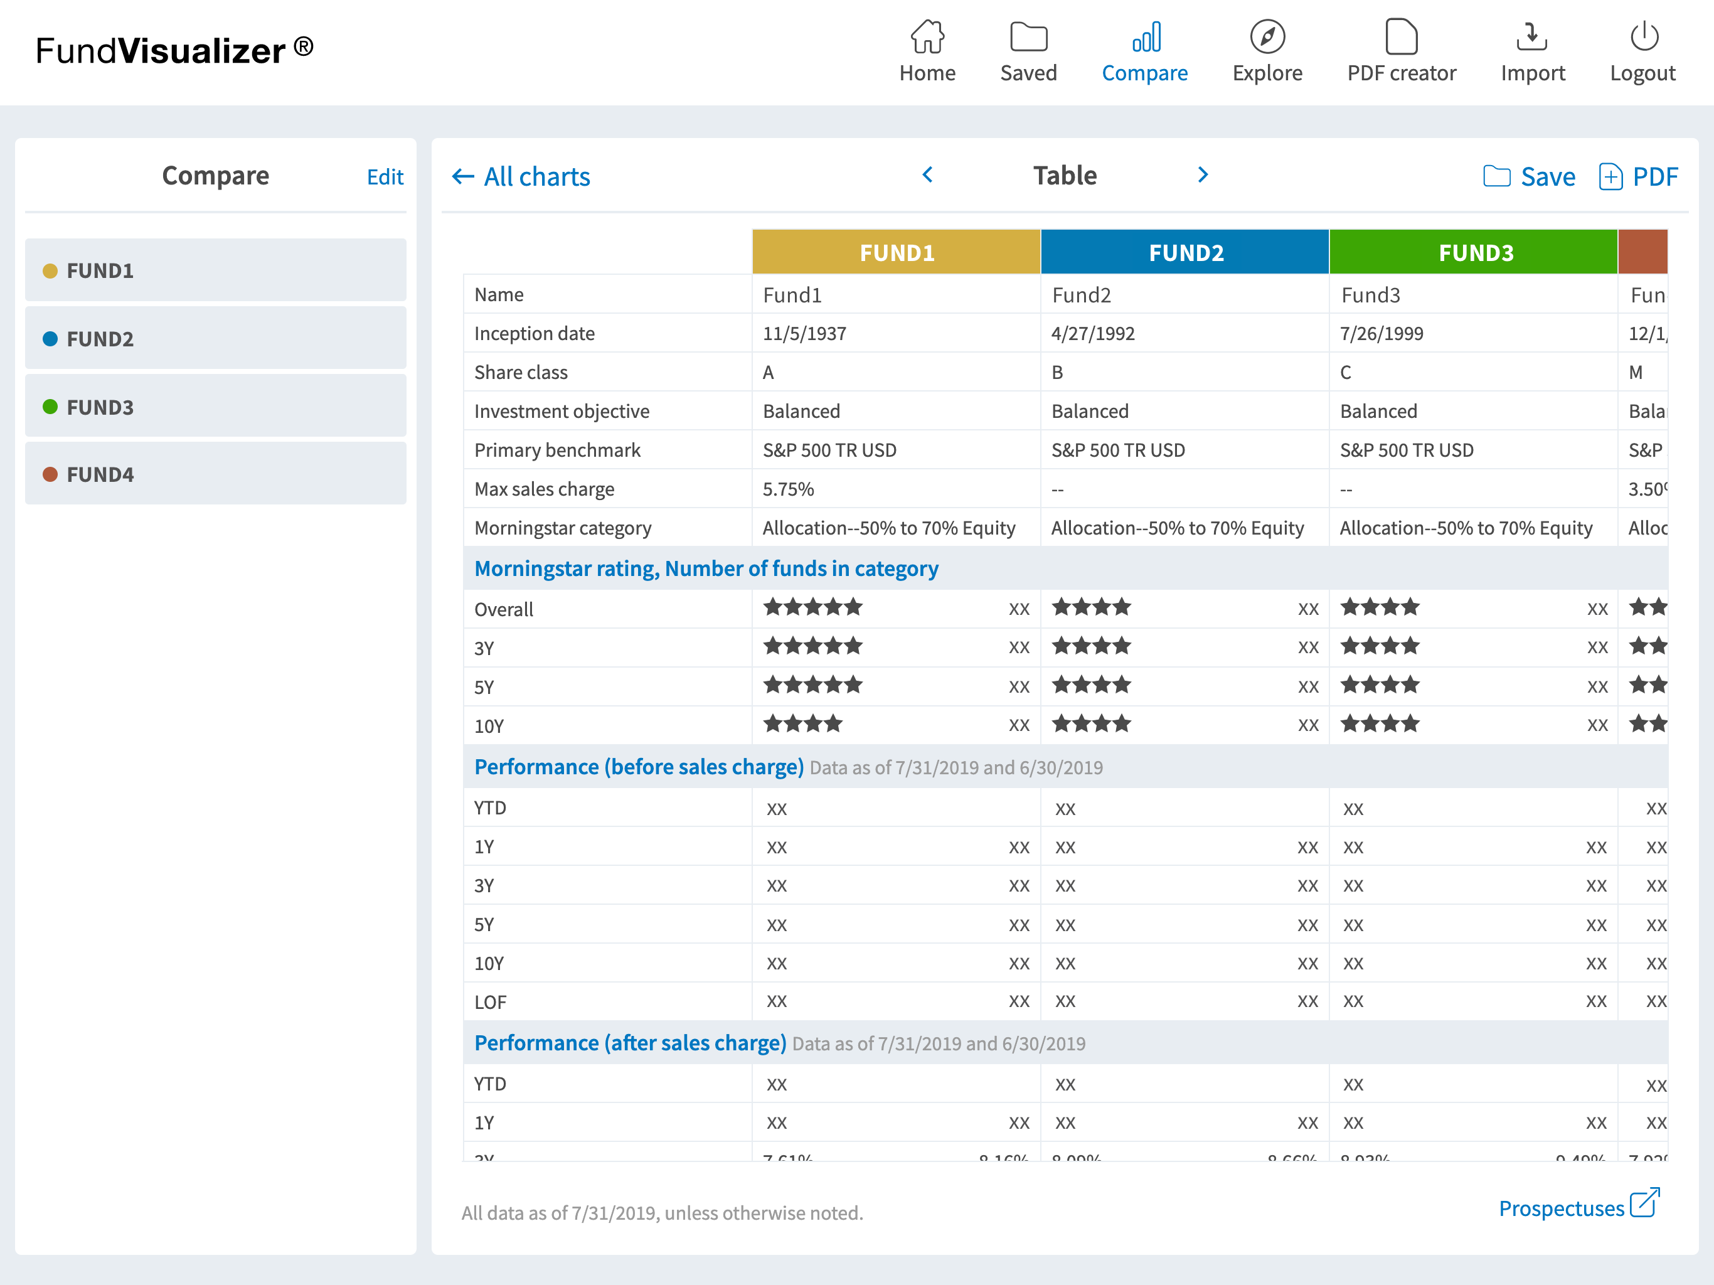The height and width of the screenshot is (1285, 1714).
Task: Add table to PDF button
Action: coord(1639,177)
